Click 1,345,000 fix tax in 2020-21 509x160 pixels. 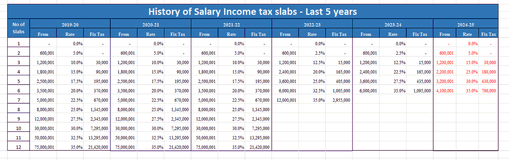(179, 110)
